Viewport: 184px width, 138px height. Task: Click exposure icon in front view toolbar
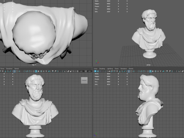click(77, 71)
